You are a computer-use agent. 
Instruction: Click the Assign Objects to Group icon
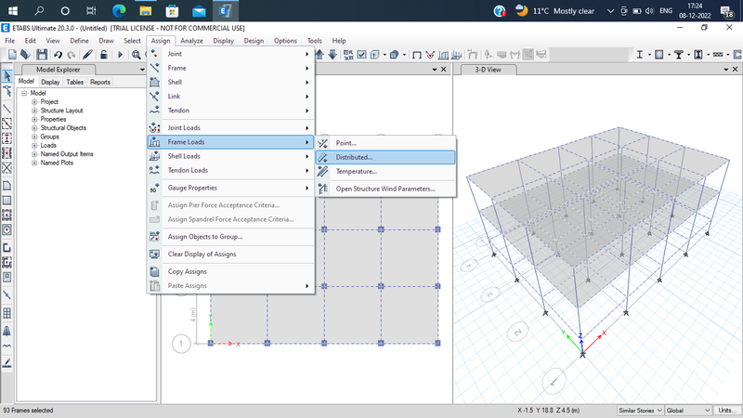(x=154, y=237)
